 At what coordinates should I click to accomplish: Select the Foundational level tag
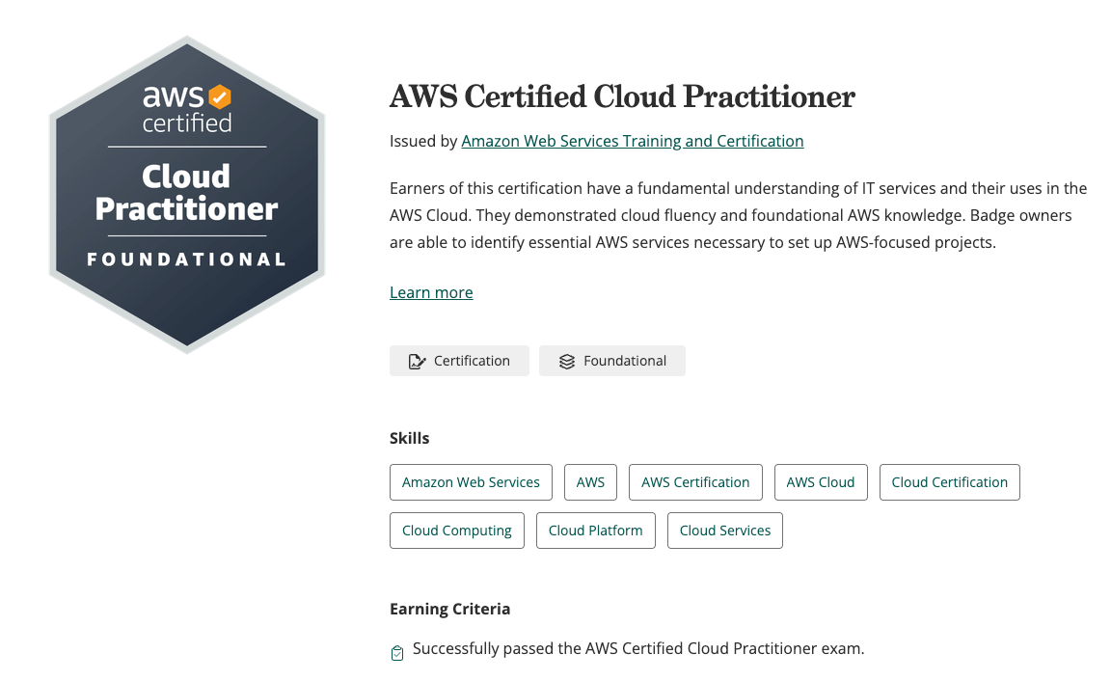pyautogui.click(x=612, y=361)
